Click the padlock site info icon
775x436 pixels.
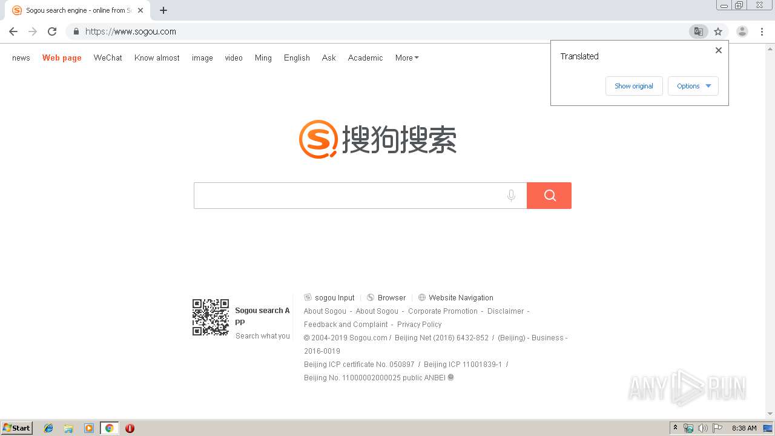[x=76, y=31]
